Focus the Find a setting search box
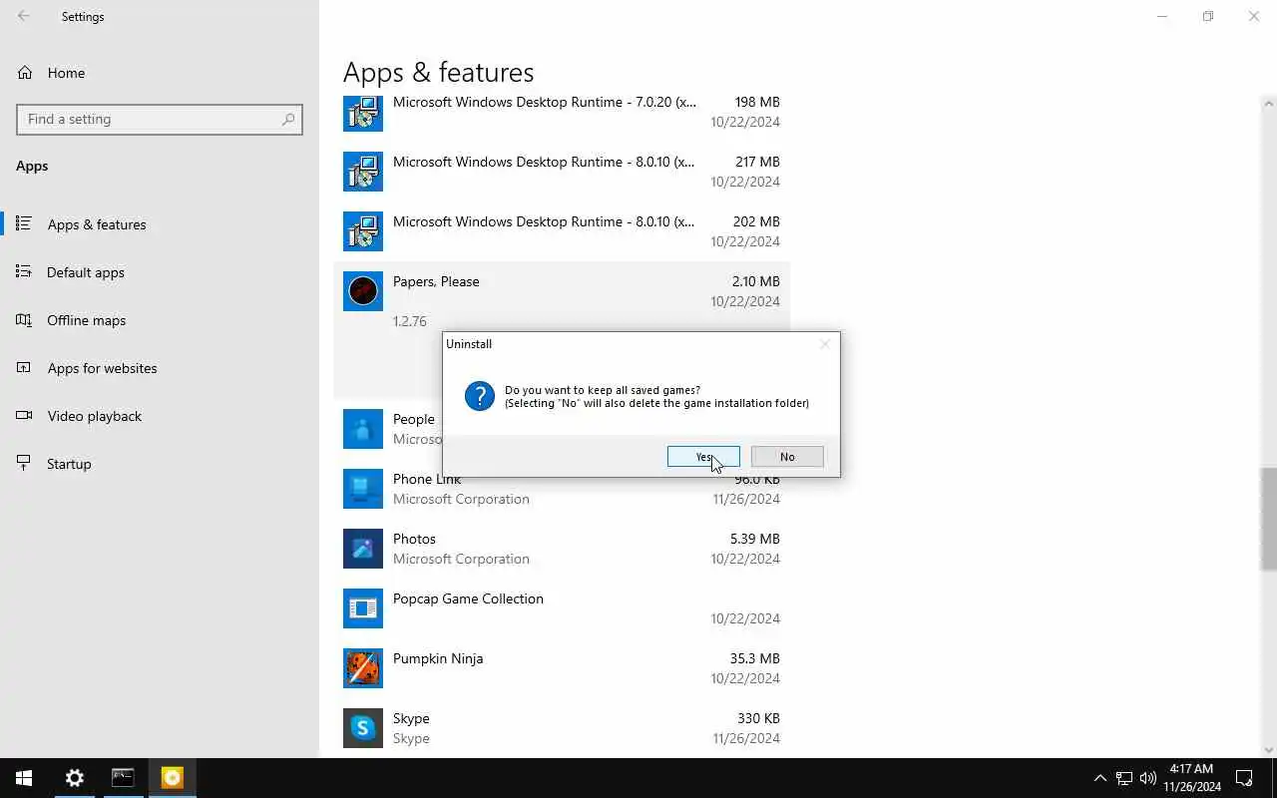1277x798 pixels. click(x=160, y=119)
